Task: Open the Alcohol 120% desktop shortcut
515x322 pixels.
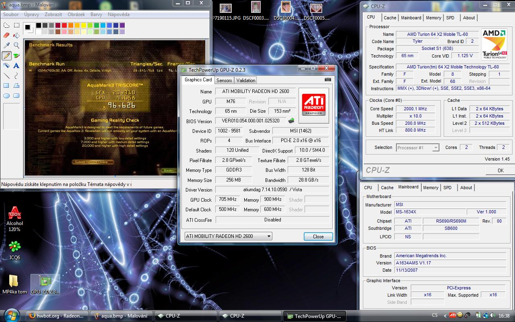Action: tap(15, 219)
